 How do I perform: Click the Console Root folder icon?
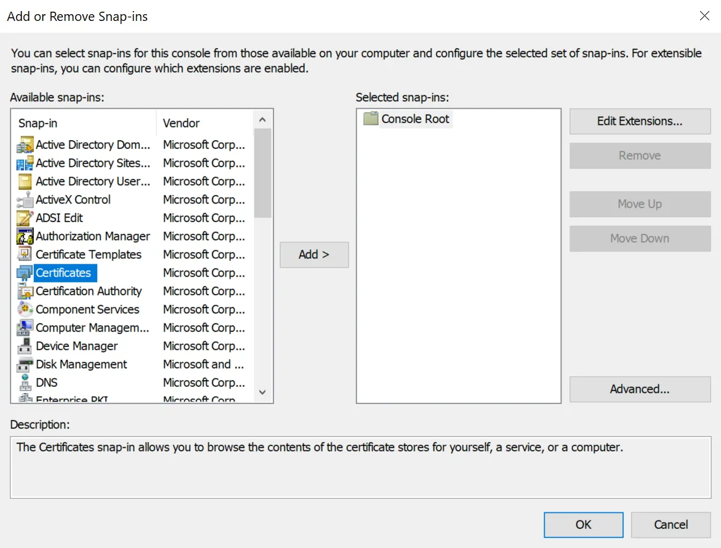pyautogui.click(x=371, y=119)
